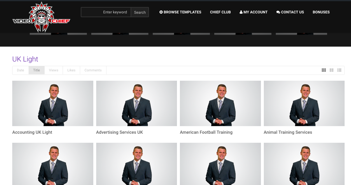Switch to the list view icon
This screenshot has width=351, height=185.
[339, 70]
